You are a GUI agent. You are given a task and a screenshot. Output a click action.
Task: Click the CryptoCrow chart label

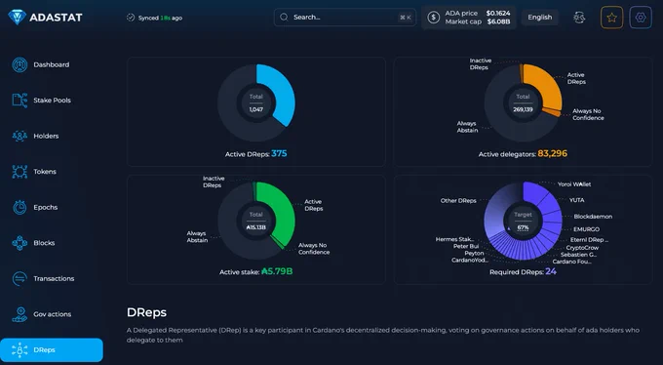point(582,248)
